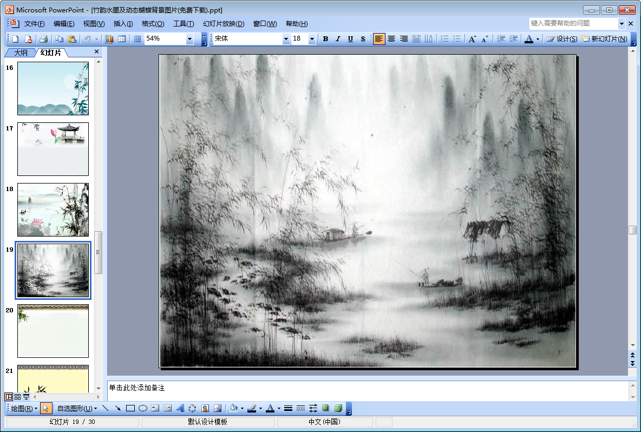The width and height of the screenshot is (641, 432).
Task: Toggle numbered list
Action: pos(445,39)
